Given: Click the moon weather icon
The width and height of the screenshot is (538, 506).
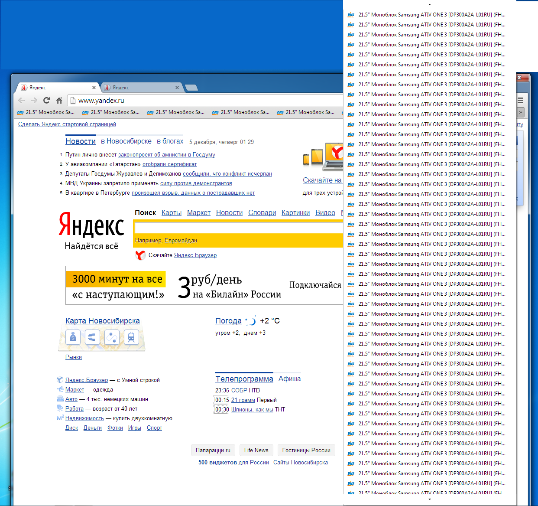Looking at the screenshot, I should [251, 321].
